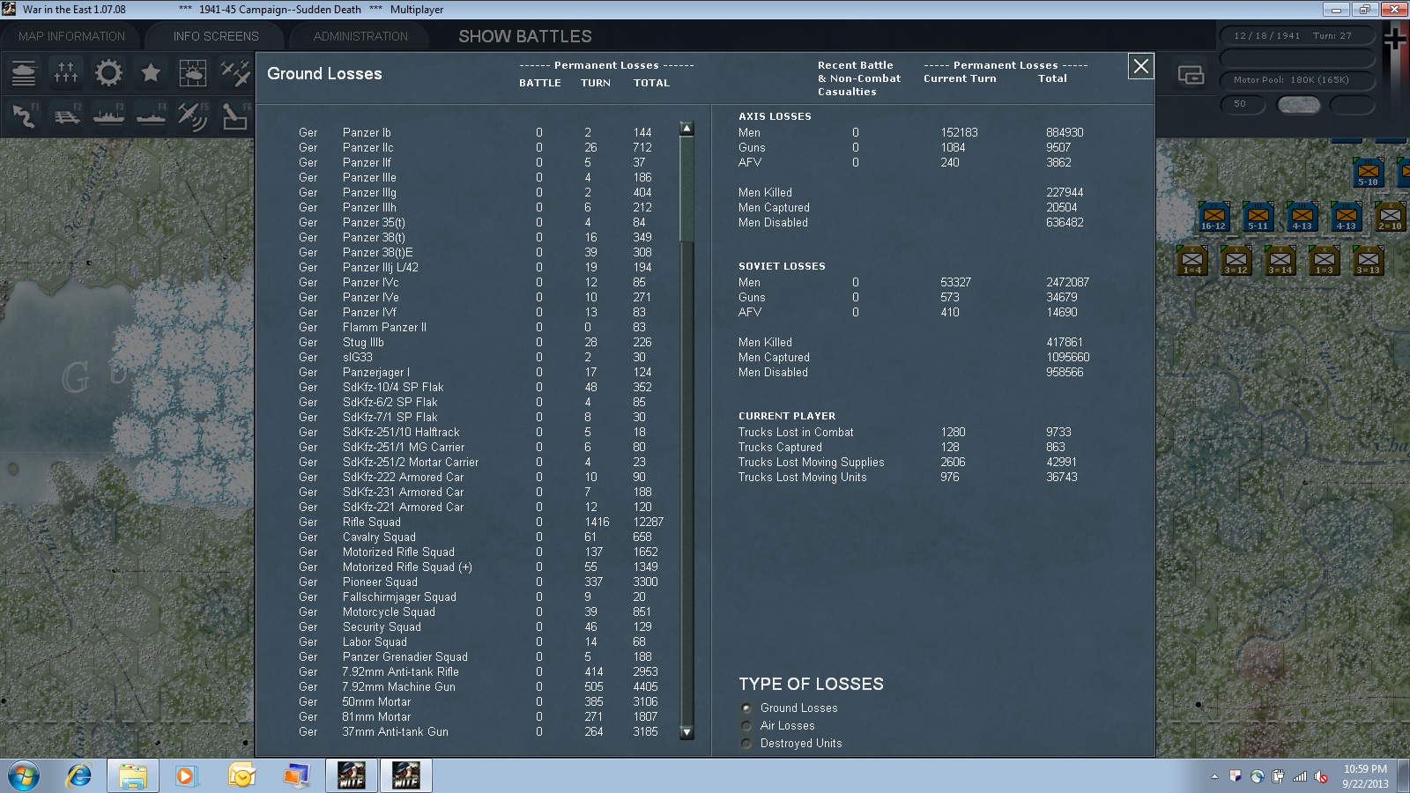The height and width of the screenshot is (793, 1410).
Task: Select the 1=3 tan unit counter
Action: point(1324,261)
